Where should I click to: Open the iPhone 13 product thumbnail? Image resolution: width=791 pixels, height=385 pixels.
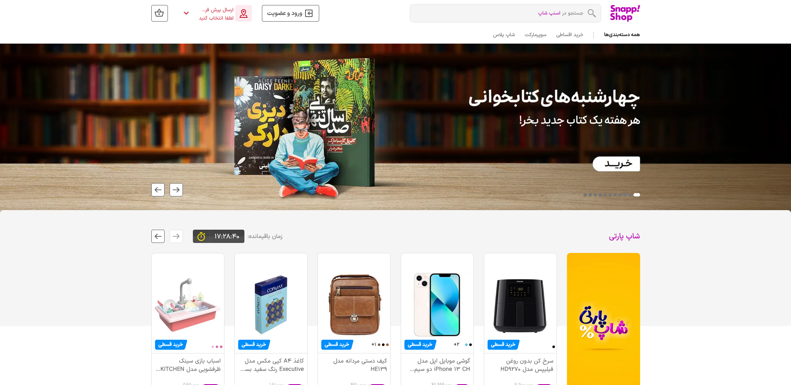coord(437,304)
